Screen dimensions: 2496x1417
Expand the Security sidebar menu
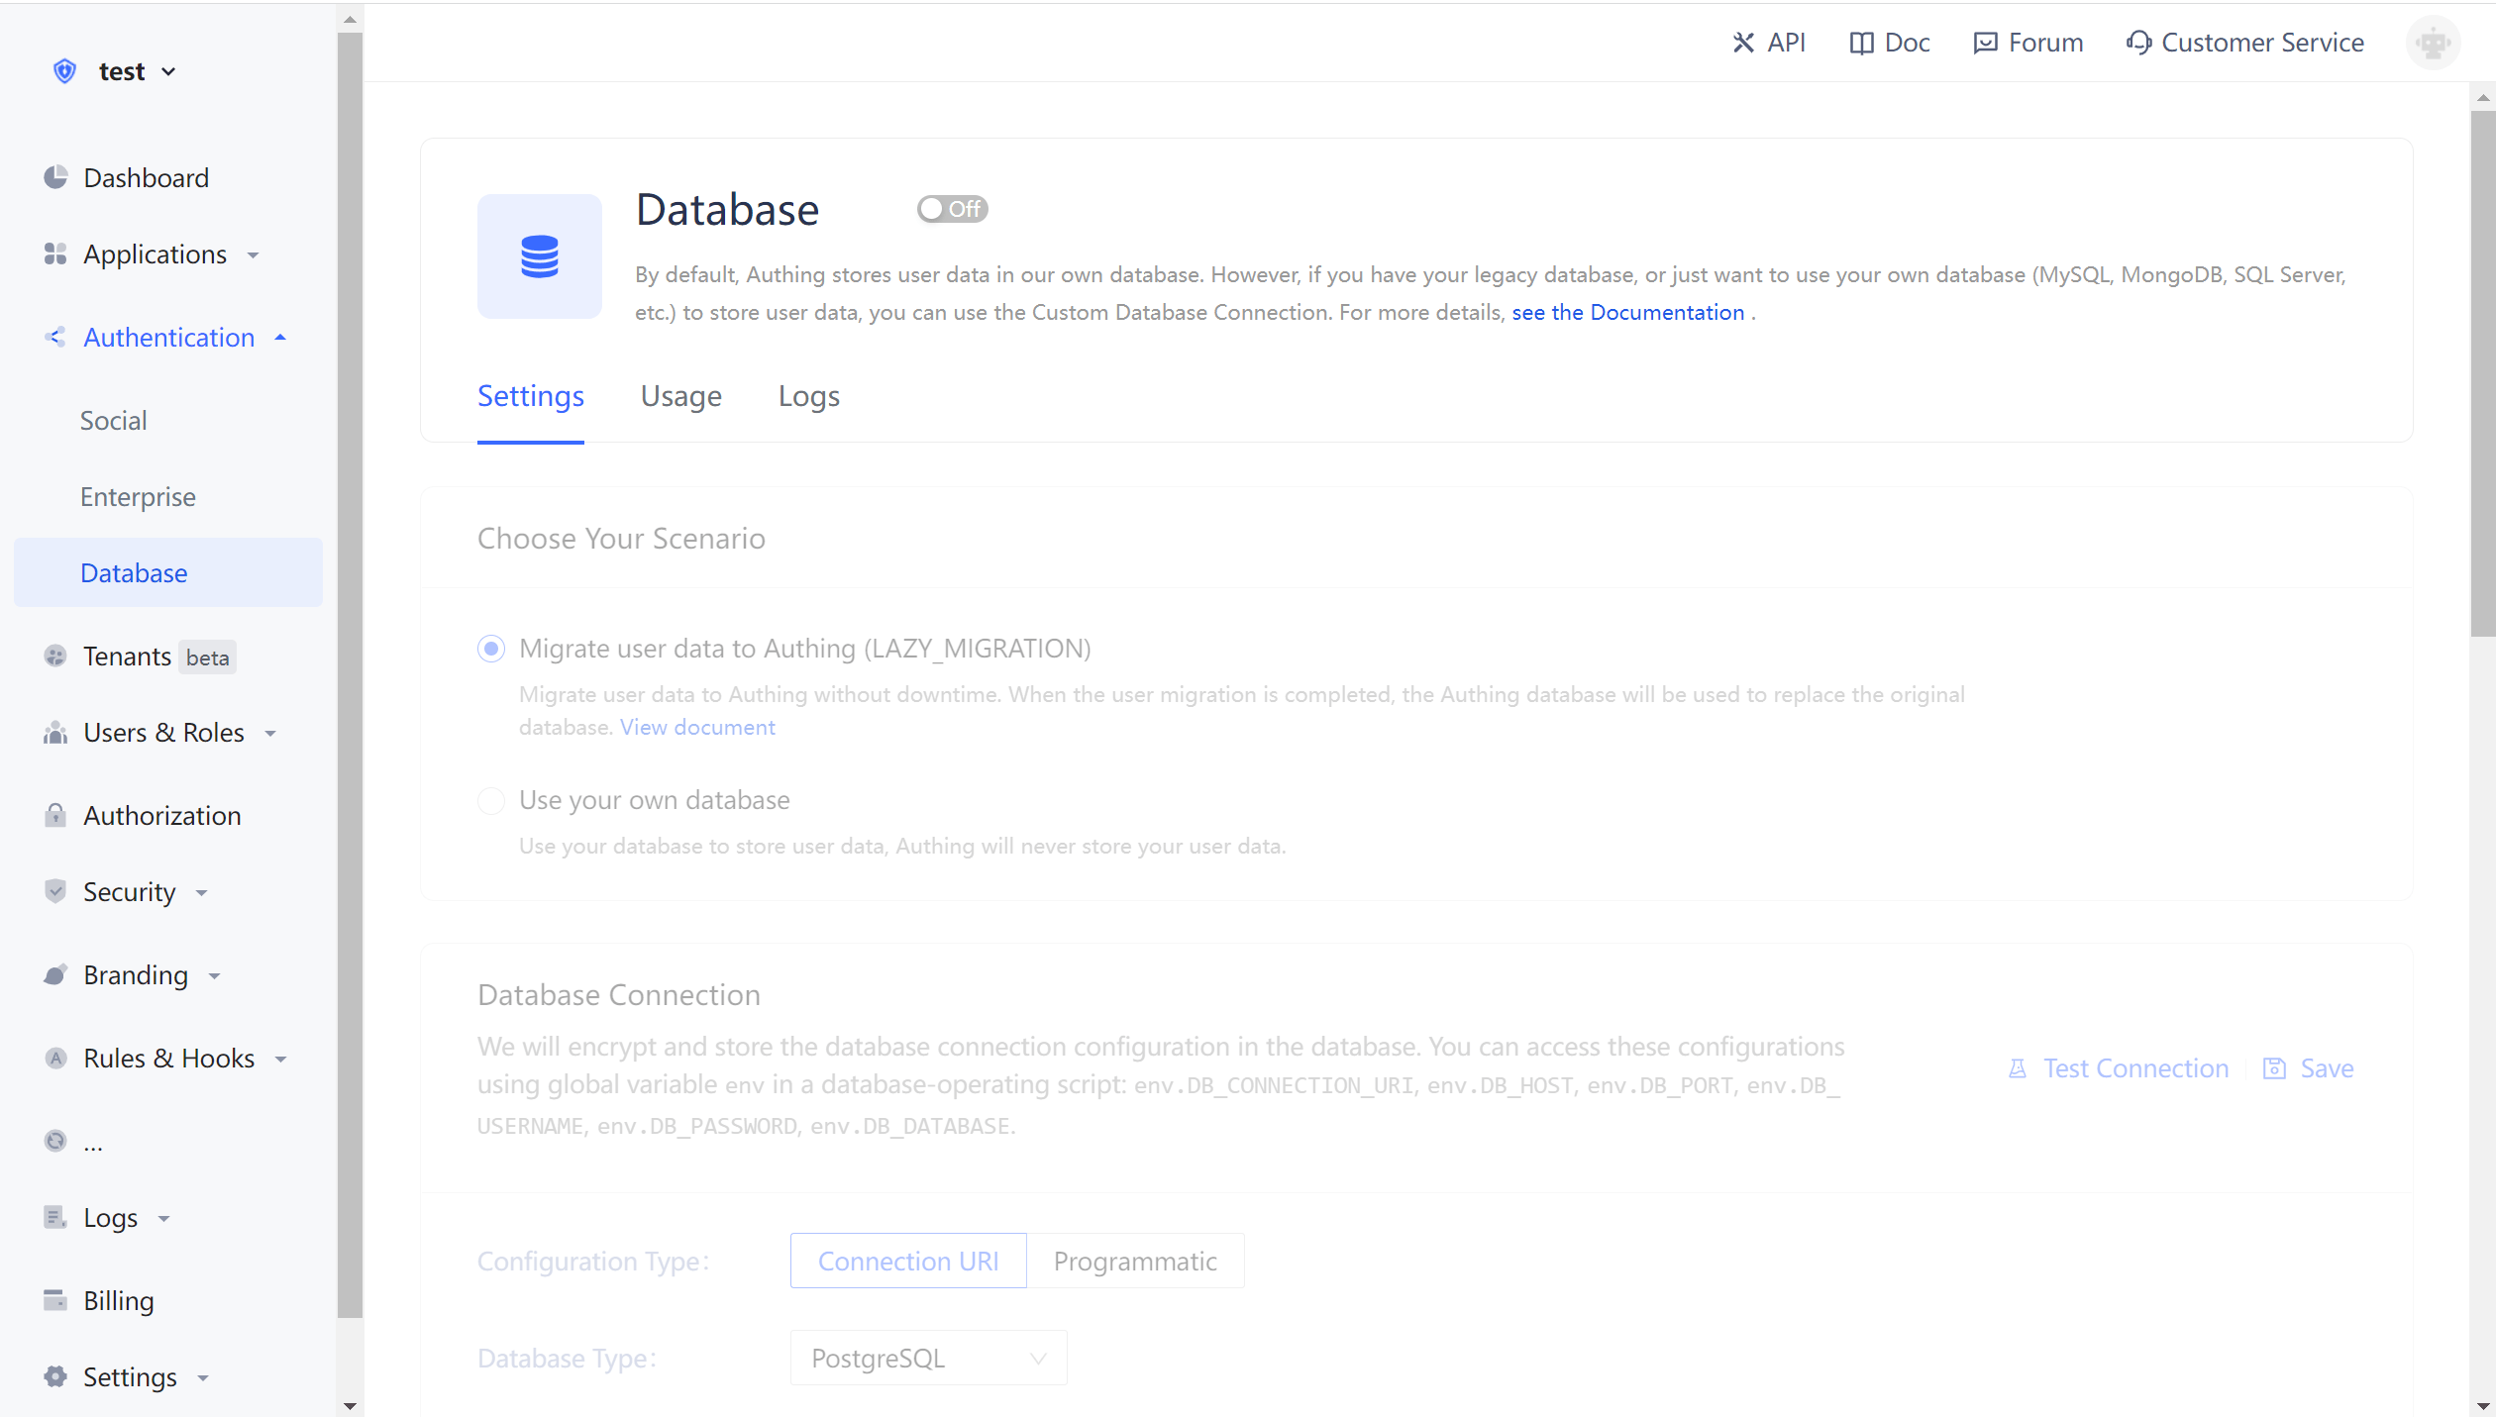(x=129, y=892)
